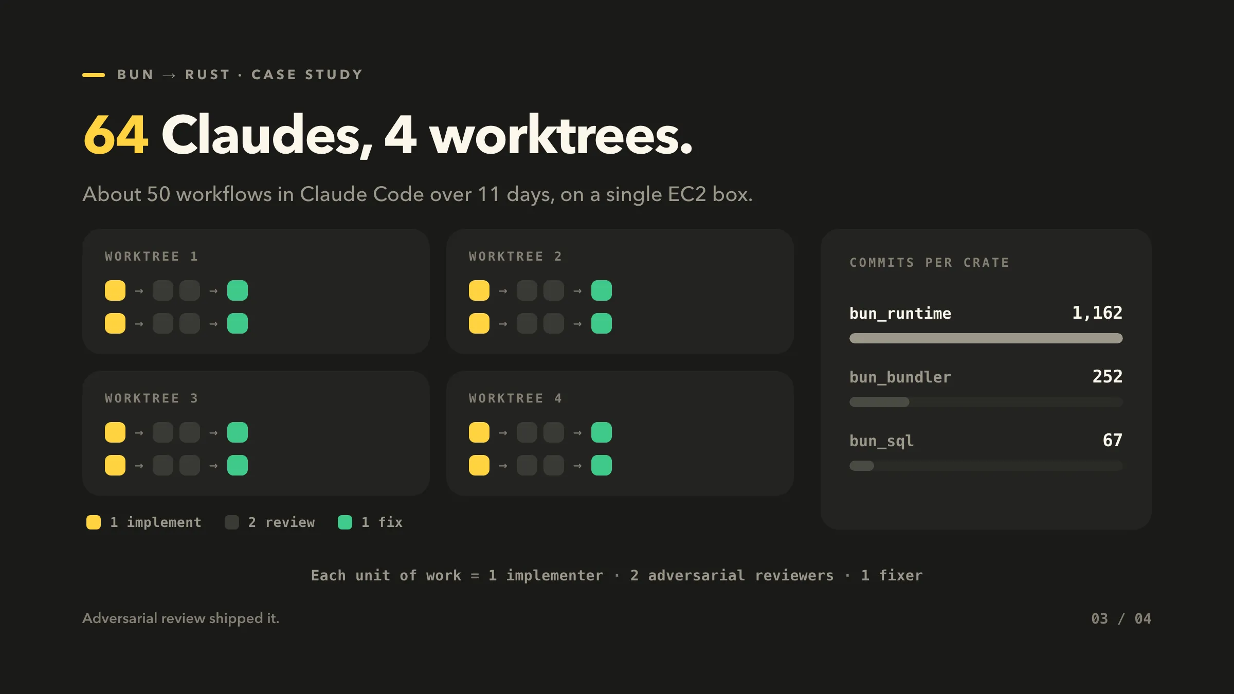Select the bun_sql progress bar
The image size is (1234, 694).
pyautogui.click(x=986, y=466)
